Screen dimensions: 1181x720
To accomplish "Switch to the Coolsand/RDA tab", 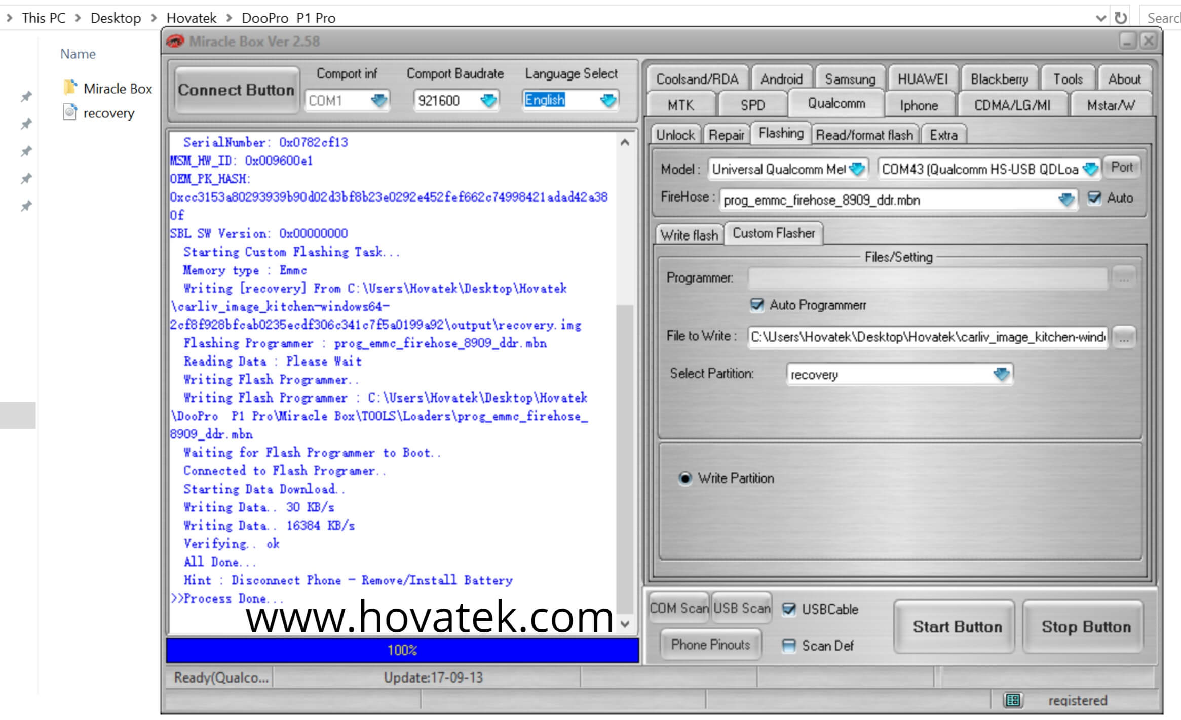I will pyautogui.click(x=698, y=79).
